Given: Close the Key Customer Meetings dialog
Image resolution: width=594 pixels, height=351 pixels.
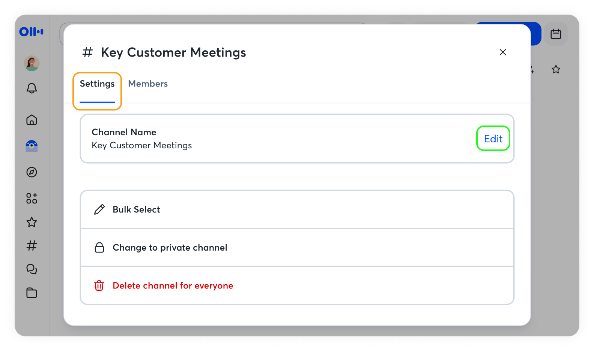Looking at the screenshot, I should point(503,52).
